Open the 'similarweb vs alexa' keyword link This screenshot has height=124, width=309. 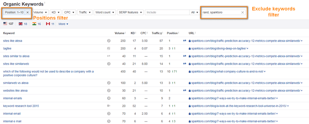pyautogui.click(x=16, y=83)
